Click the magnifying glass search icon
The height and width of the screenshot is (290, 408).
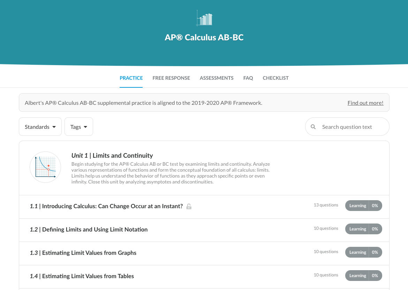point(313,127)
